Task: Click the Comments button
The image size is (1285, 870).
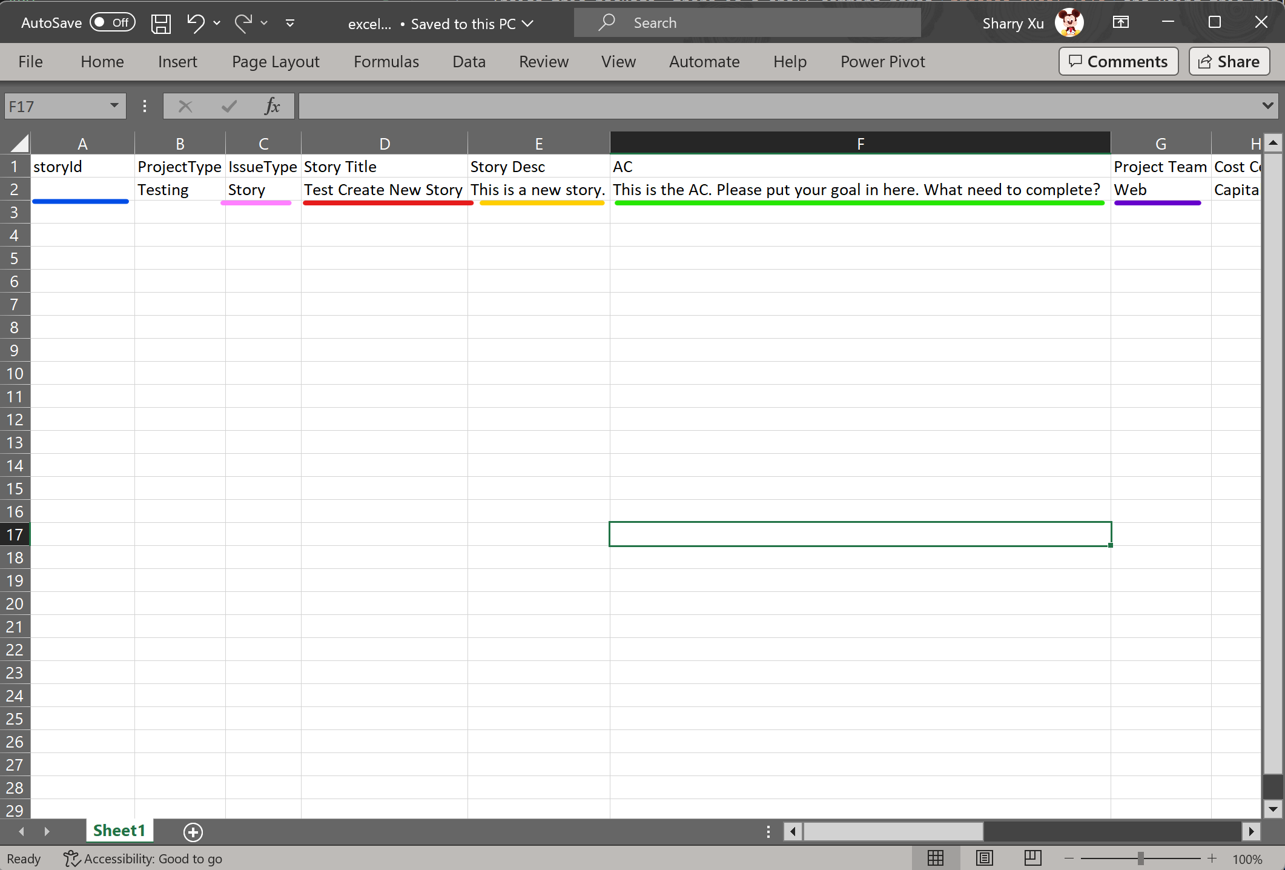Action: point(1118,62)
